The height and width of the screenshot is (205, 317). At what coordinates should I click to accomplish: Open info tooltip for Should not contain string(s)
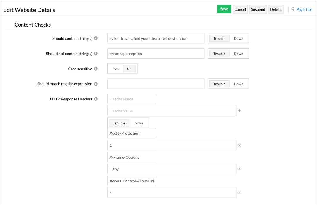tap(96, 53)
